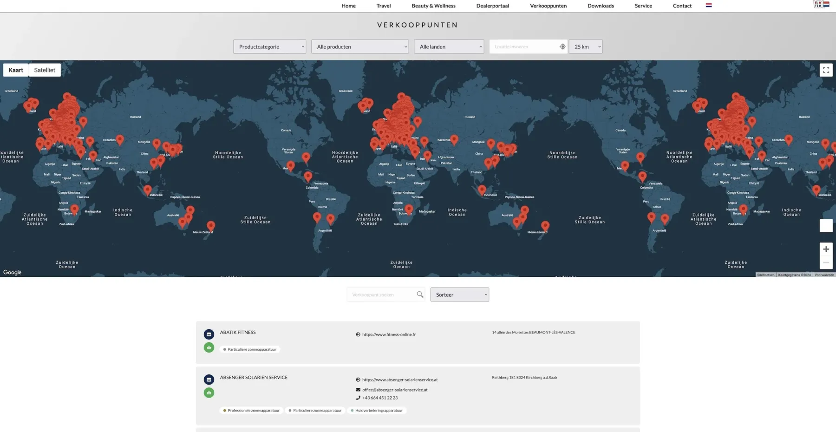
Task: Open Voorwaarden link on the map
Action: 824,275
